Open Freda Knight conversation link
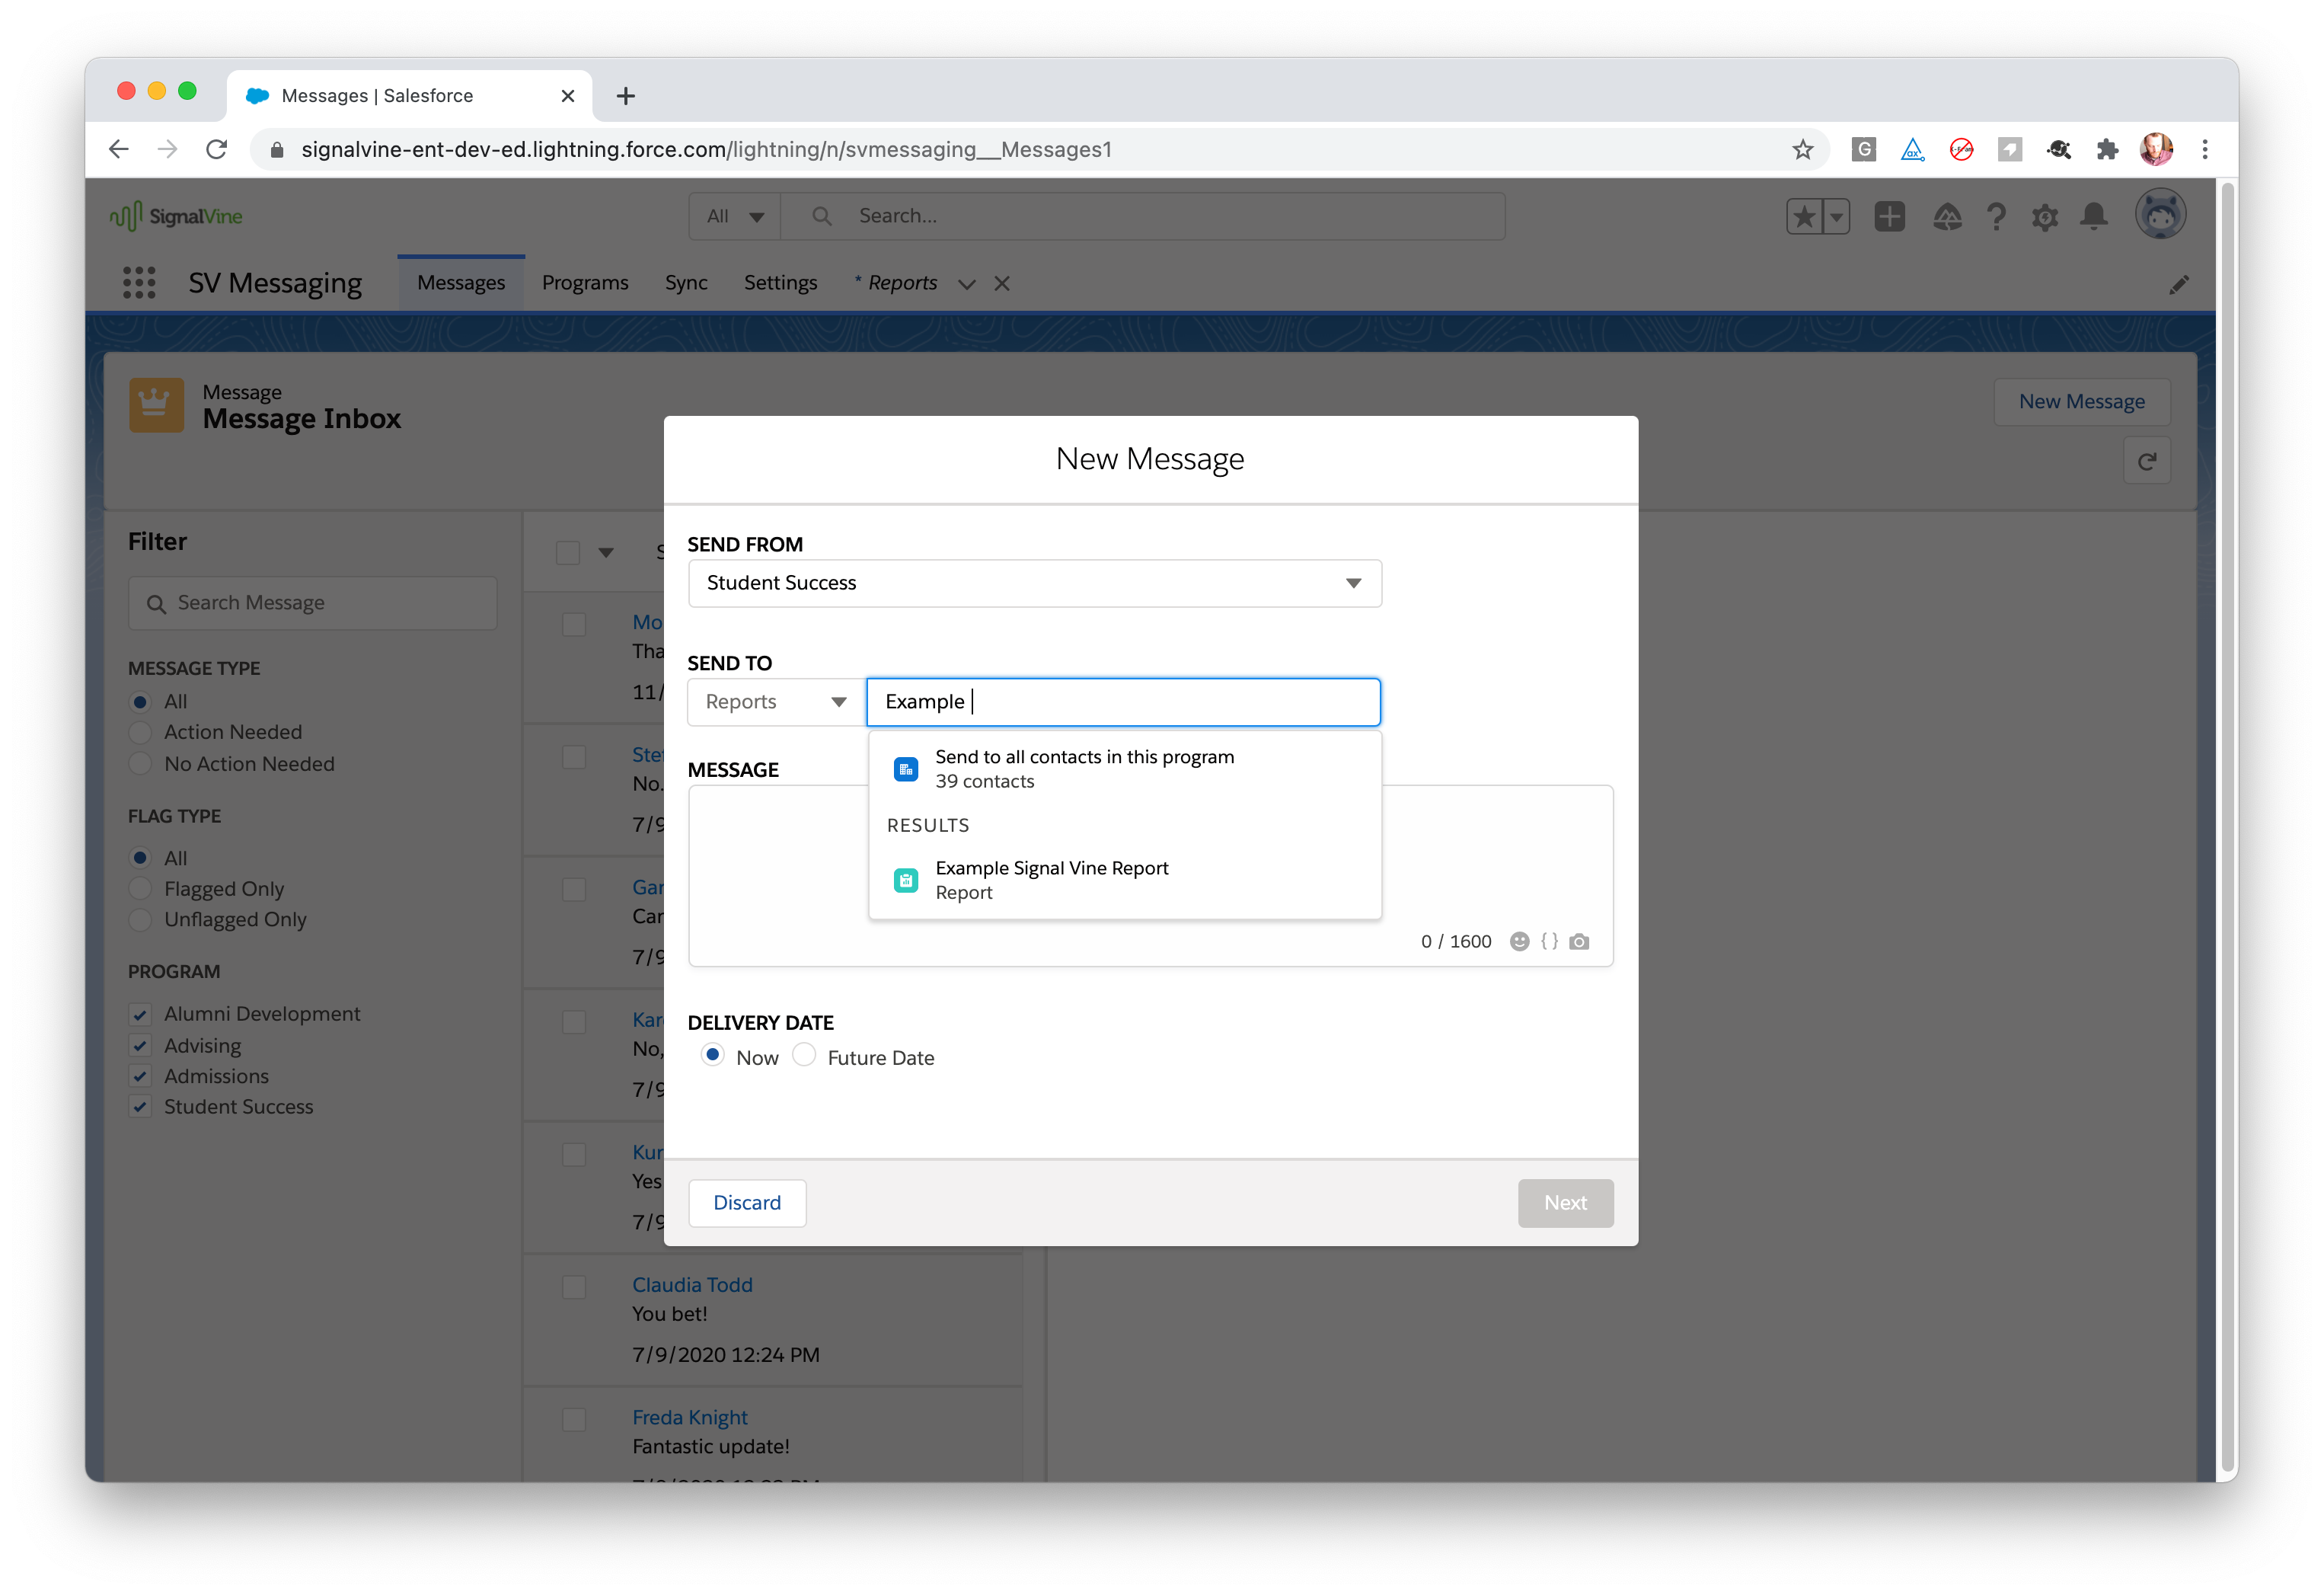Viewport: 2324px width, 1595px height. click(x=690, y=1417)
